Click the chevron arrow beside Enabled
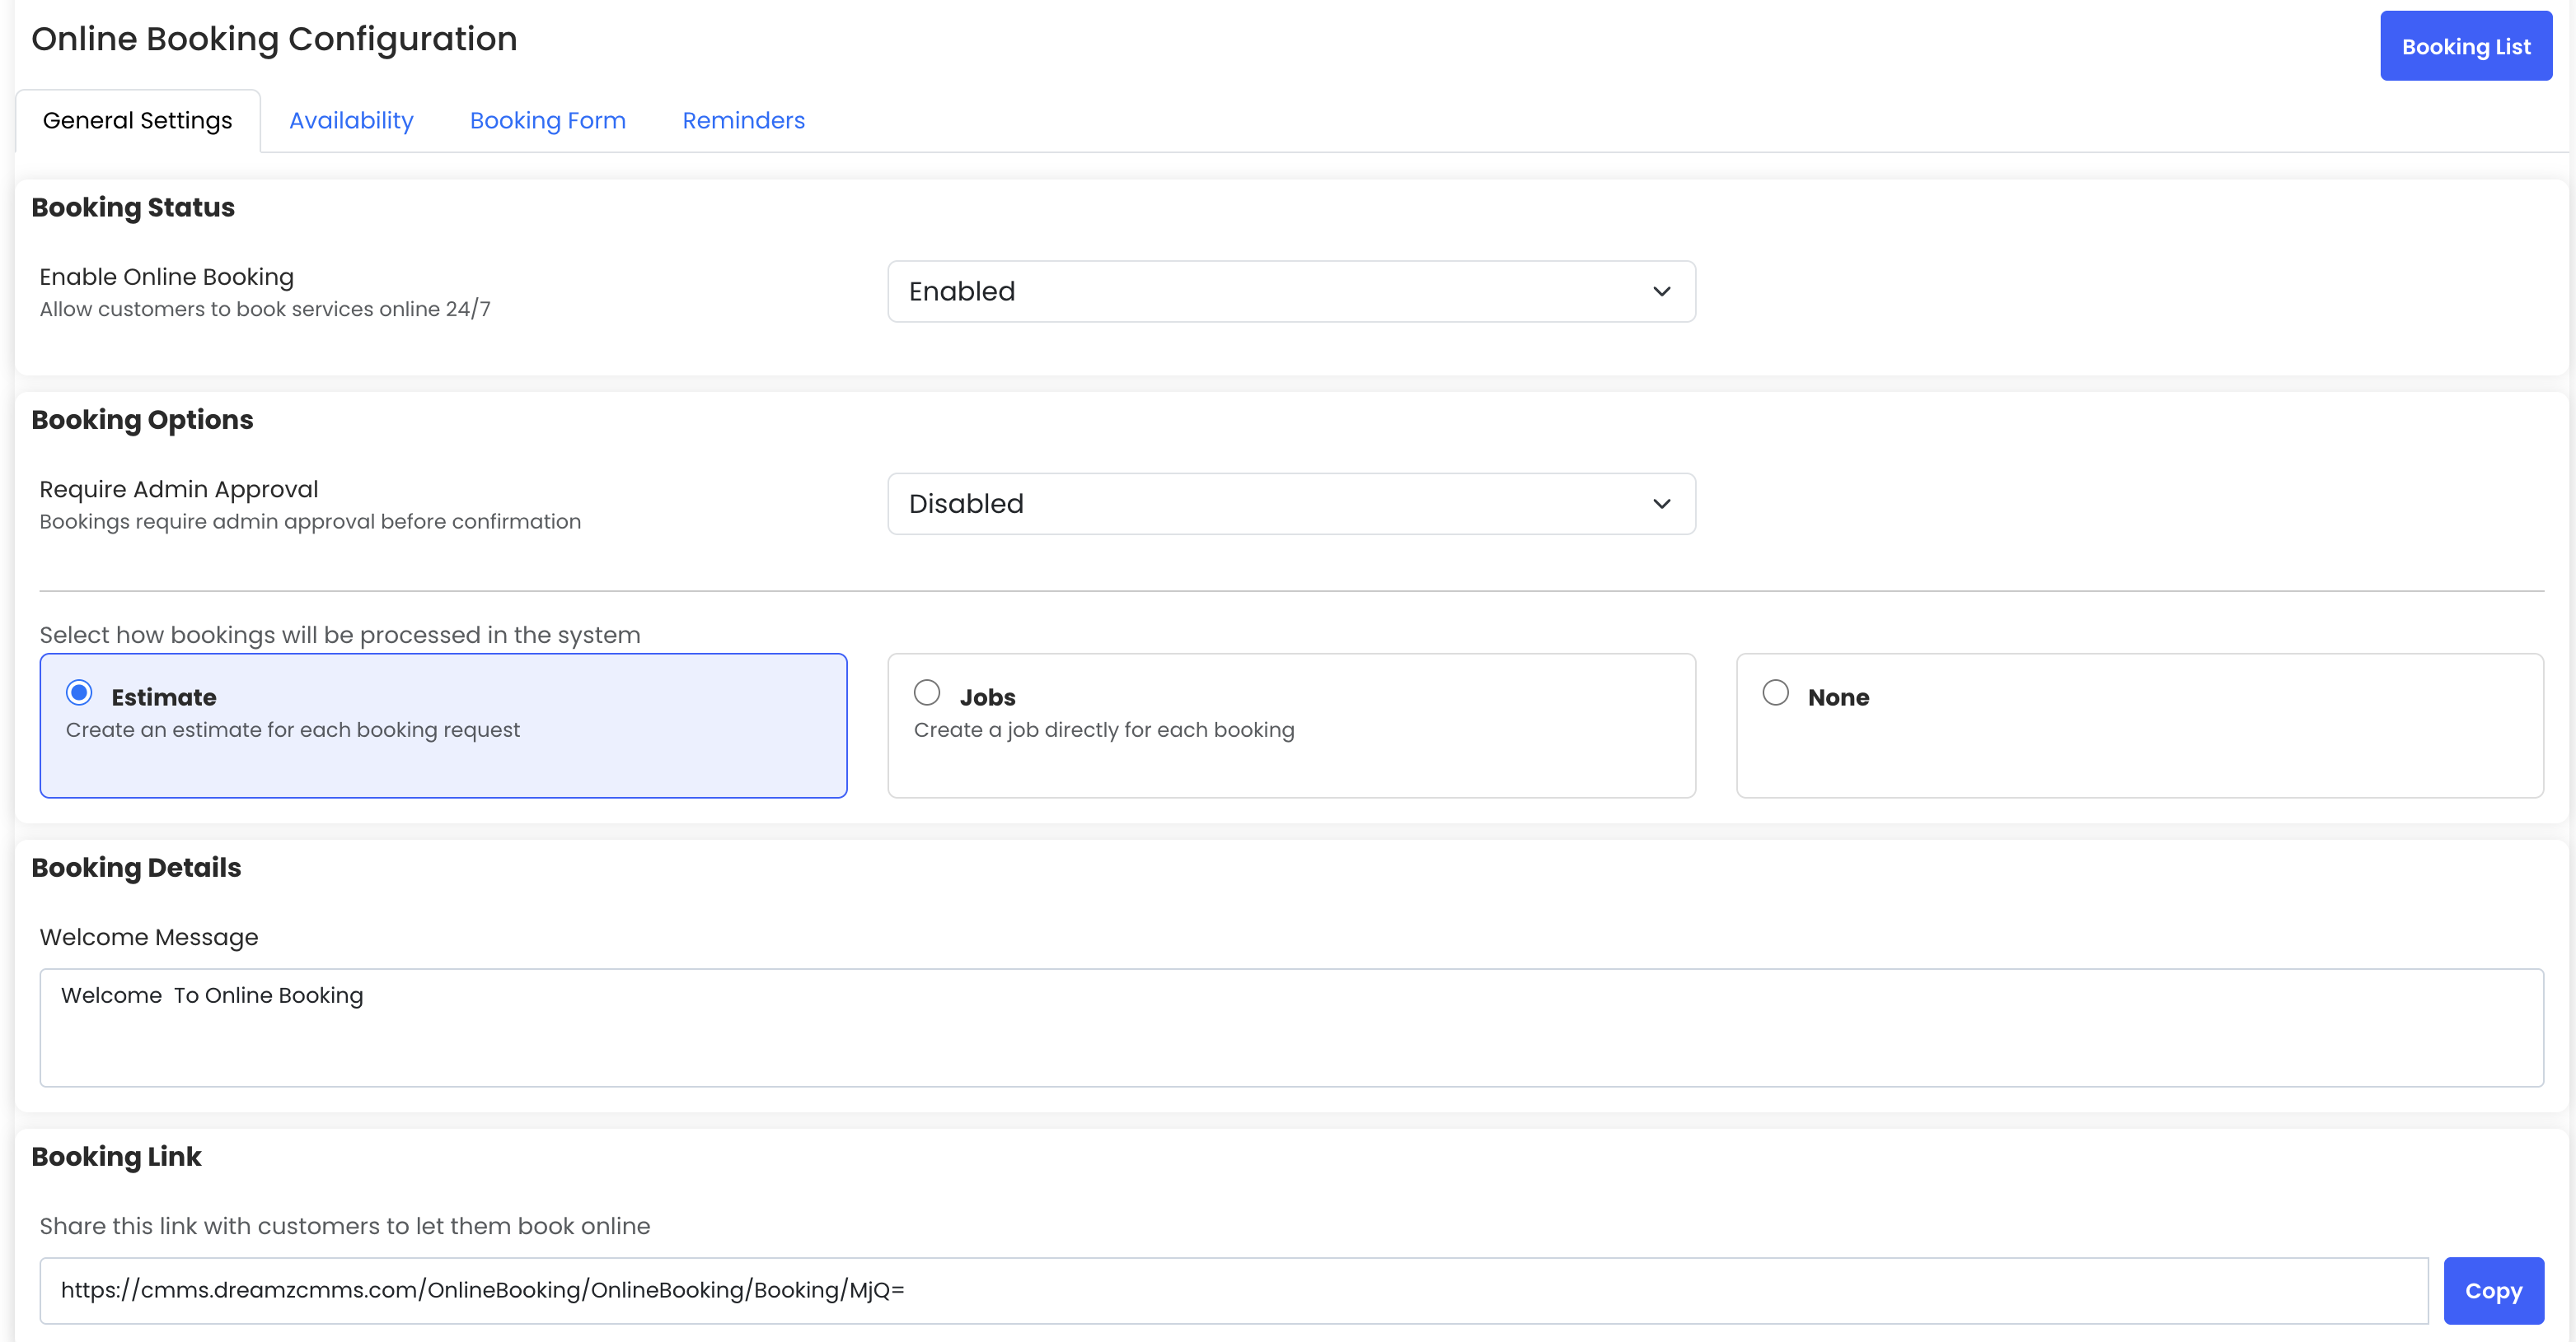 click(1661, 291)
